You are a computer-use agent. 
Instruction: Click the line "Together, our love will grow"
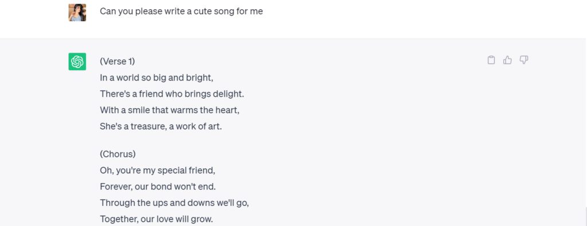click(x=156, y=219)
